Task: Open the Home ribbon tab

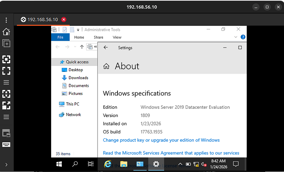Action: coord(79,37)
